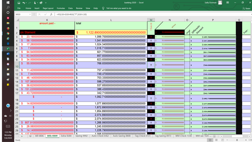This screenshot has width=252, height=142.
Task: Select column M header
Action: tap(151, 20)
